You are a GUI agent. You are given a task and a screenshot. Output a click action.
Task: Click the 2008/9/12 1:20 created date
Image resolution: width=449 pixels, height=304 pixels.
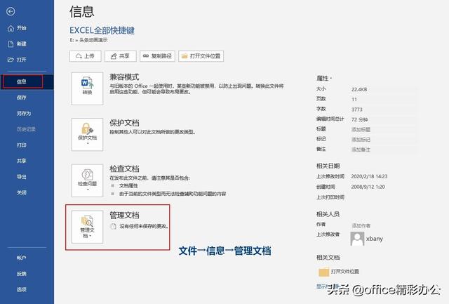tap(368, 187)
